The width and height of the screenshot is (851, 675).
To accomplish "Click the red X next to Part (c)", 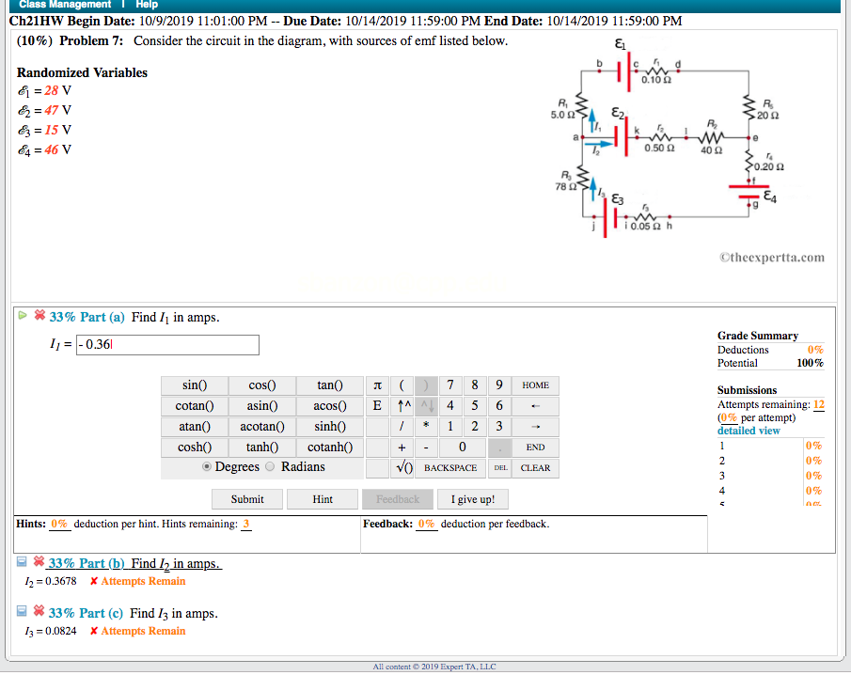I will [x=39, y=612].
